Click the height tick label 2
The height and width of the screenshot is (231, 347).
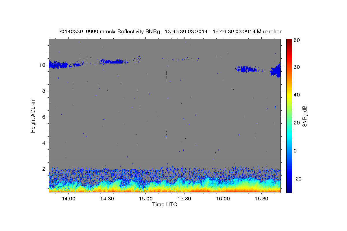pos(44,169)
